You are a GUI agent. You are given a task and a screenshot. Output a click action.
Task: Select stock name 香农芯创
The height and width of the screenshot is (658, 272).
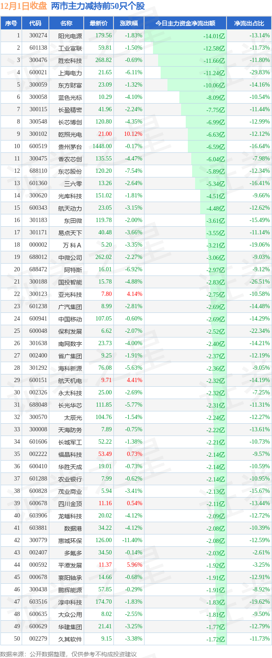coord(70,159)
